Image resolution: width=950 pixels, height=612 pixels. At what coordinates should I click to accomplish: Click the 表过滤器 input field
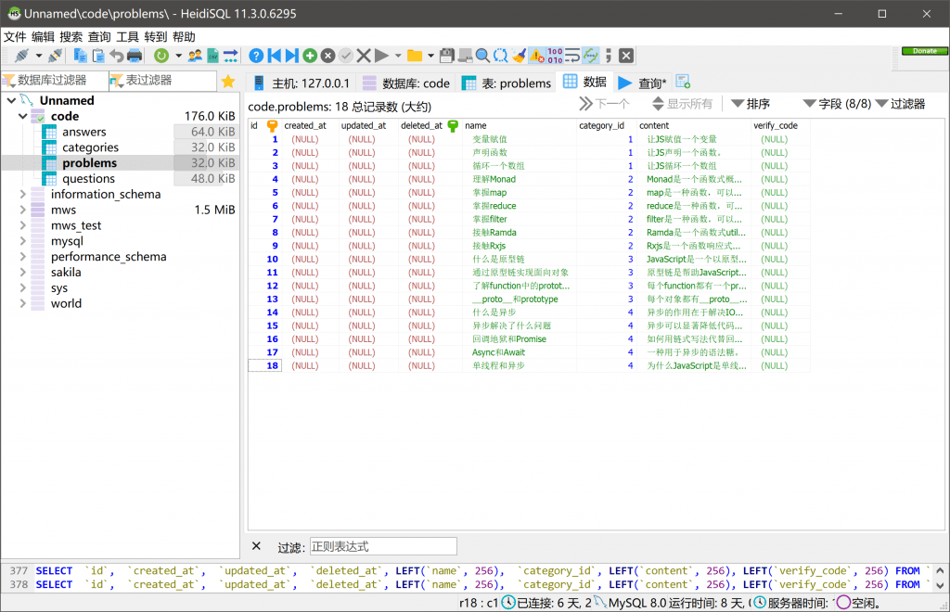pos(163,81)
